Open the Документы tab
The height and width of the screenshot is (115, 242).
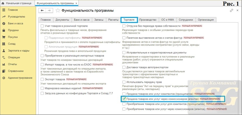pyautogui.click(x=62, y=20)
